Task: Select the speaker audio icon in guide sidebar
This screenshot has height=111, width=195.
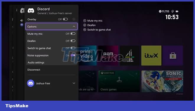Action: pyautogui.click(x=22, y=20)
